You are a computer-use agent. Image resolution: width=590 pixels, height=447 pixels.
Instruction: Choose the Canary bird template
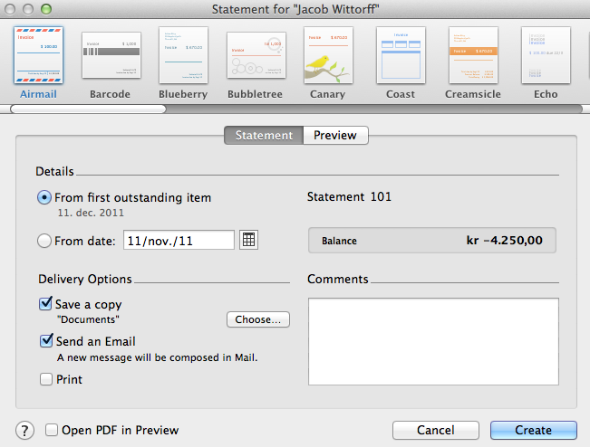(328, 54)
